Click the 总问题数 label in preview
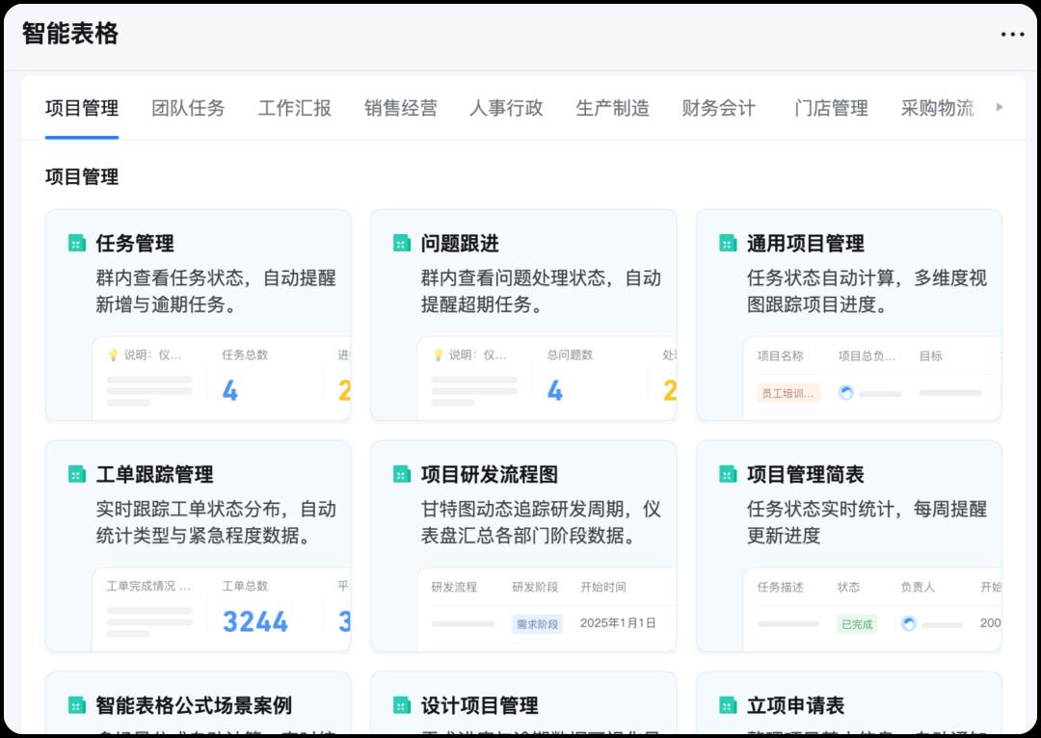 pyautogui.click(x=570, y=356)
